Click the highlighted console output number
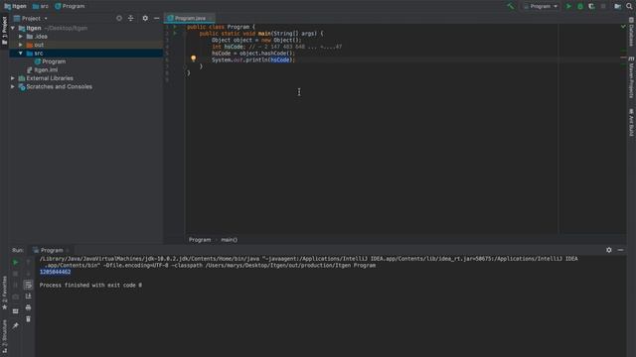 [x=56, y=272]
